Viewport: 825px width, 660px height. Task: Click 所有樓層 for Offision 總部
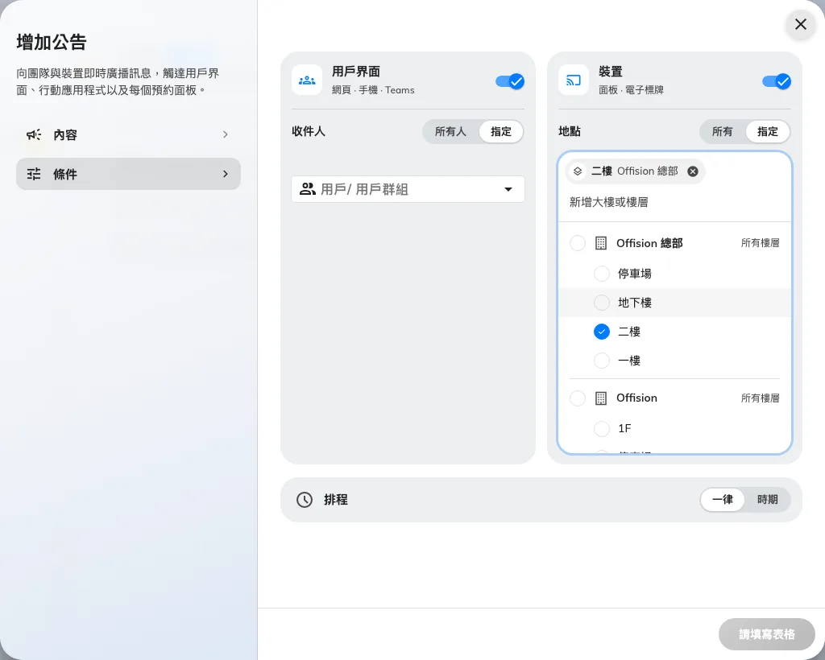(x=760, y=243)
